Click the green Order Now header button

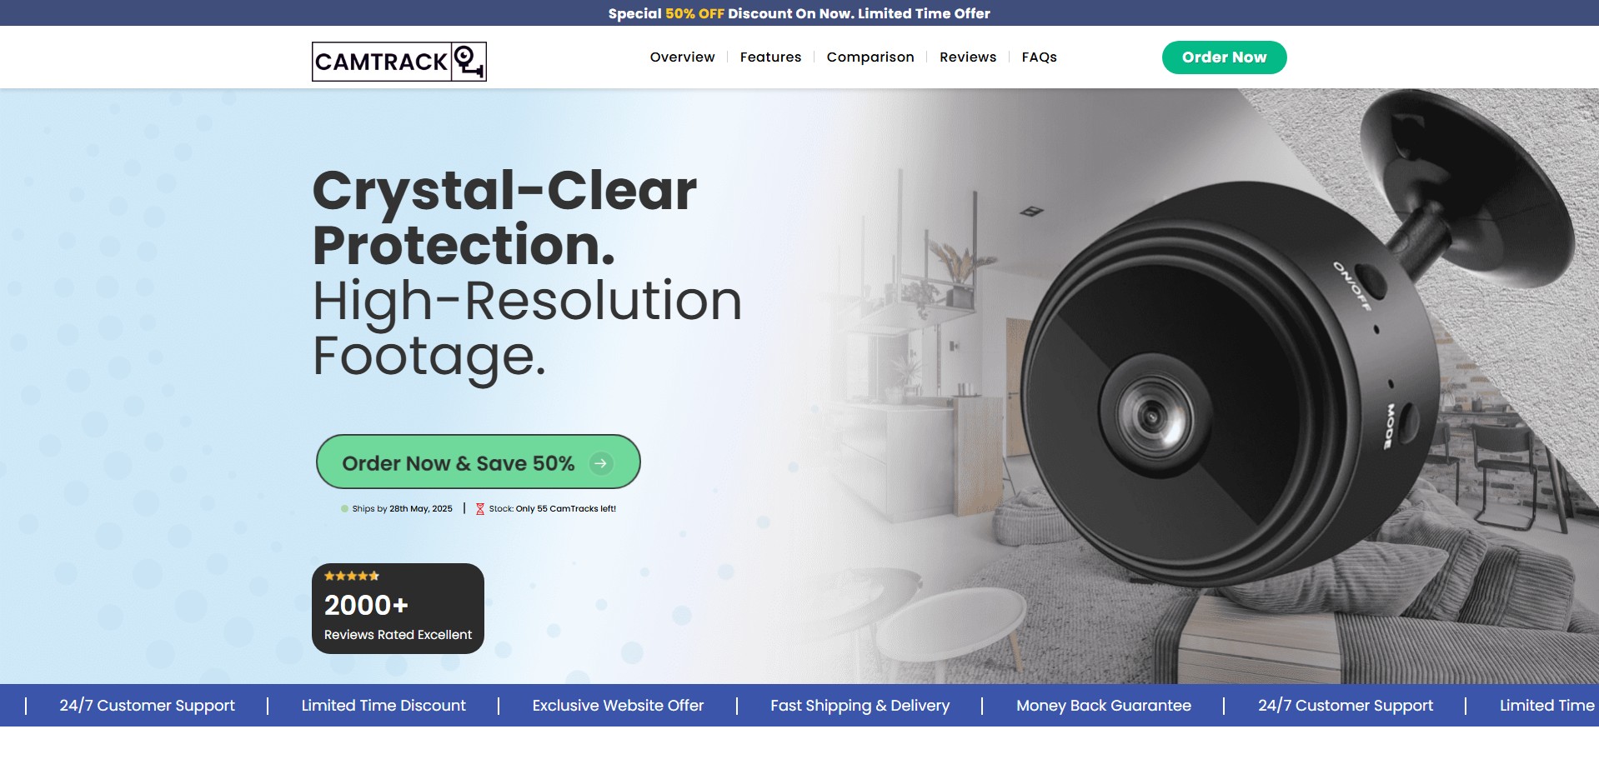(1224, 57)
